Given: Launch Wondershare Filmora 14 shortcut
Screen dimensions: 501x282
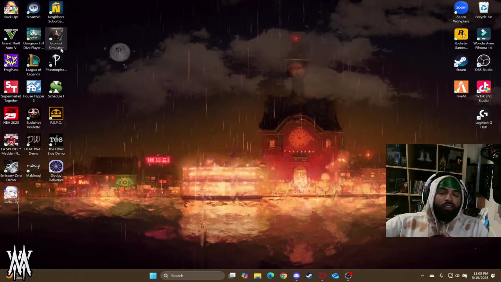Looking at the screenshot, I should click(x=484, y=39).
